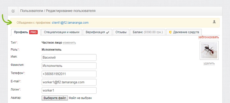The width and height of the screenshot is (230, 103).
Task: Click the Объединен с профилем label
Action: tap(34, 23)
